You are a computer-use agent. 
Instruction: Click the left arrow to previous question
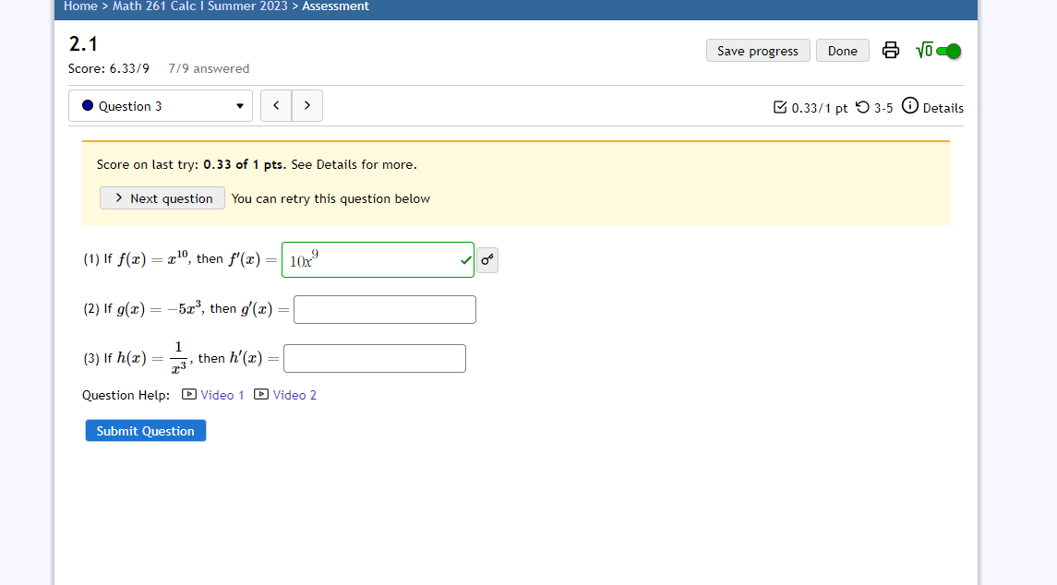[x=276, y=105]
